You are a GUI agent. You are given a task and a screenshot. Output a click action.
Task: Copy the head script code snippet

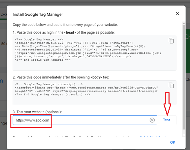pos(171,40)
